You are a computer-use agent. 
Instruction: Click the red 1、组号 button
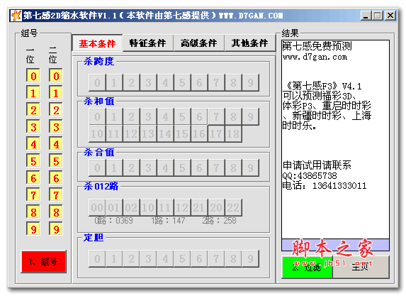[x=43, y=261]
